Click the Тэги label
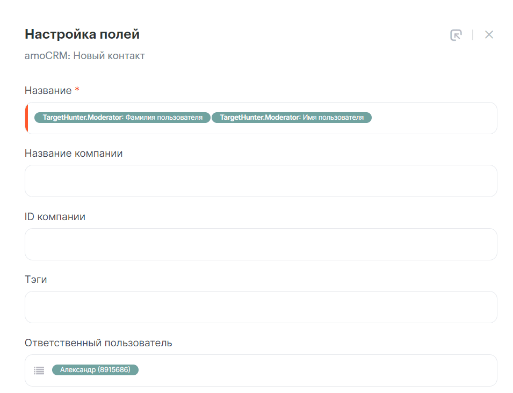The height and width of the screenshot is (393, 513). 36,280
